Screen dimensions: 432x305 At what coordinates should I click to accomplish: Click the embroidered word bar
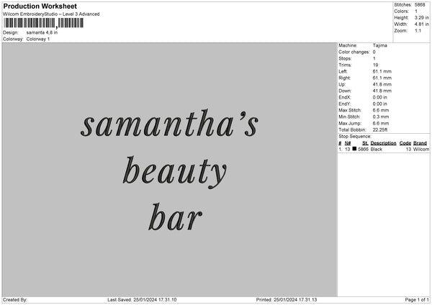[x=175, y=217]
